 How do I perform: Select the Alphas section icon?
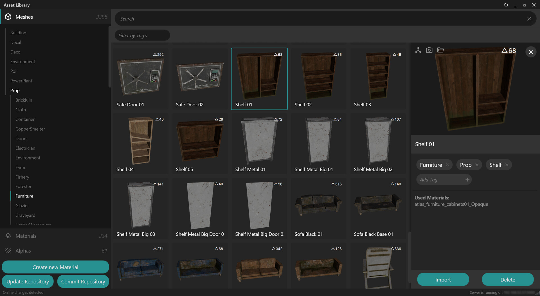[x=8, y=251]
